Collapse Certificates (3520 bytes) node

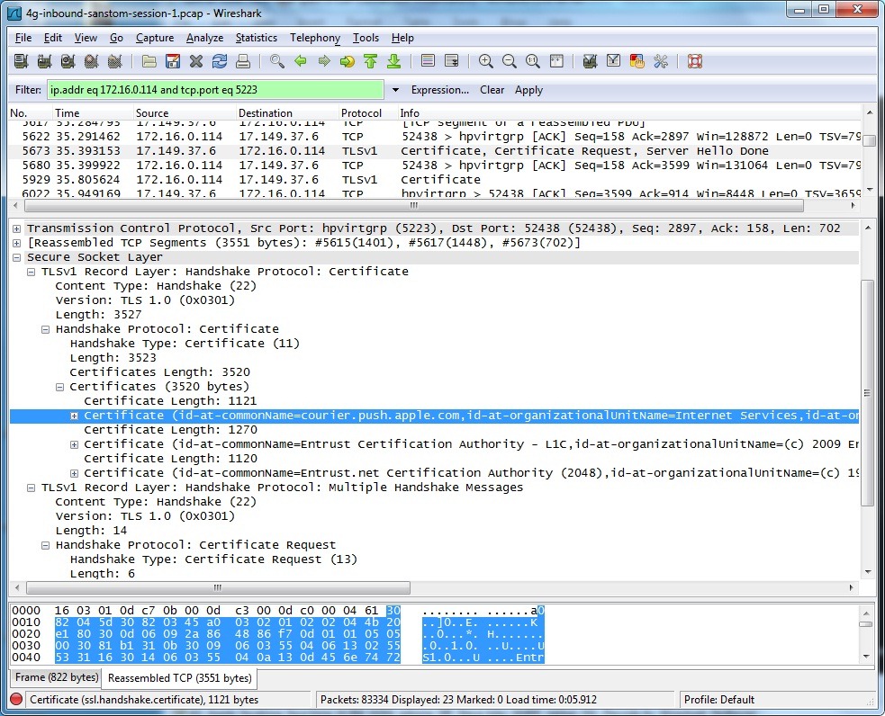(59, 387)
